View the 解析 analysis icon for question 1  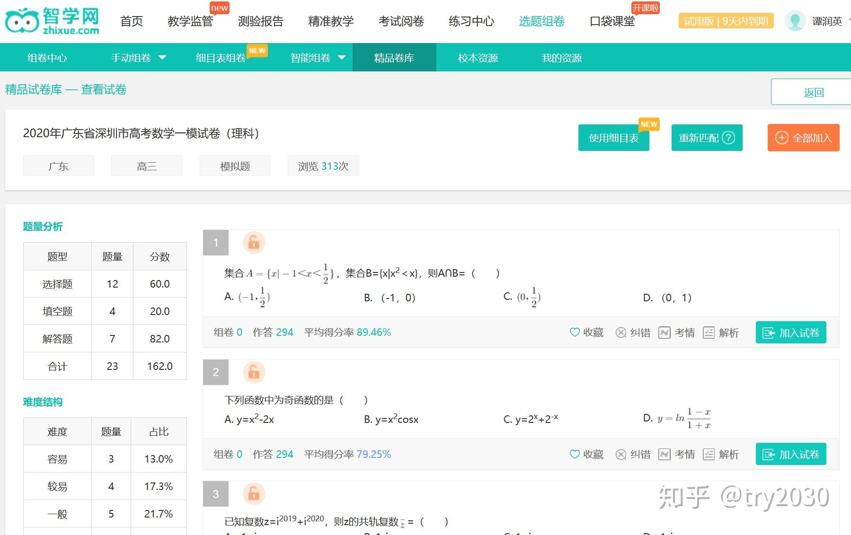(x=709, y=332)
